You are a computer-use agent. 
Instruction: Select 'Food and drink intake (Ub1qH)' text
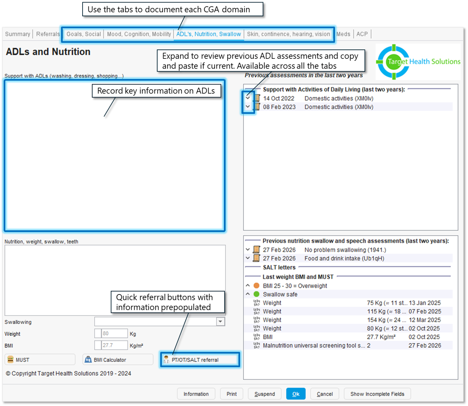point(344,258)
